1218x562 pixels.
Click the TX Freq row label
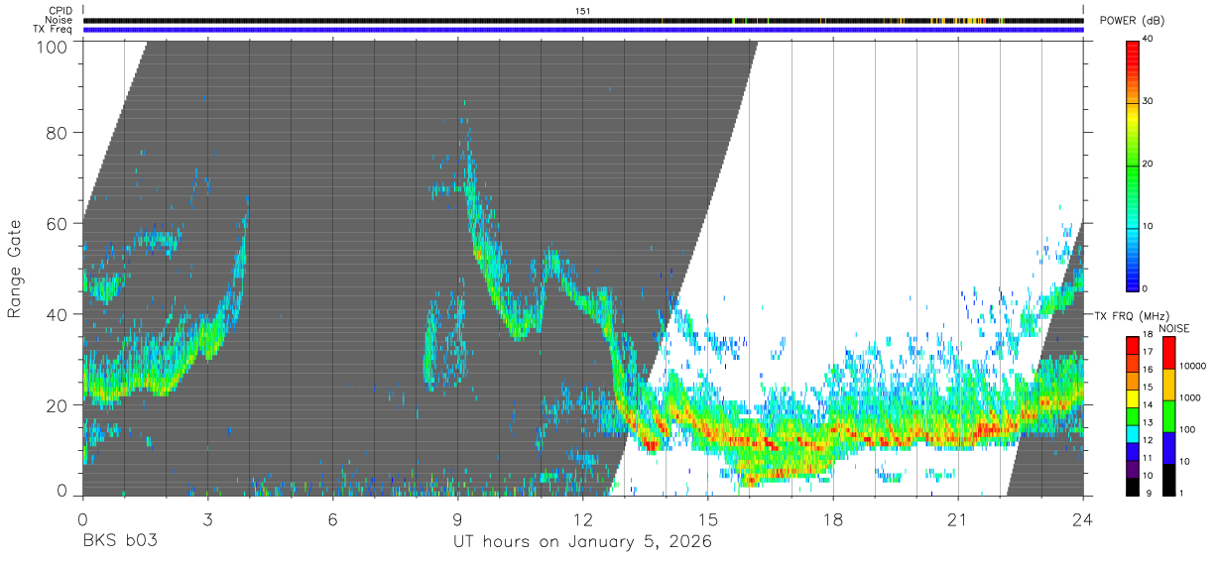click(x=53, y=29)
